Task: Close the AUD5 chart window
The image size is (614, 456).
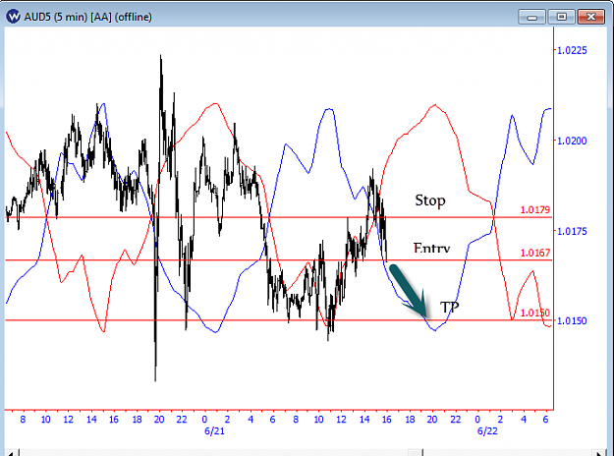Action: (x=591, y=17)
